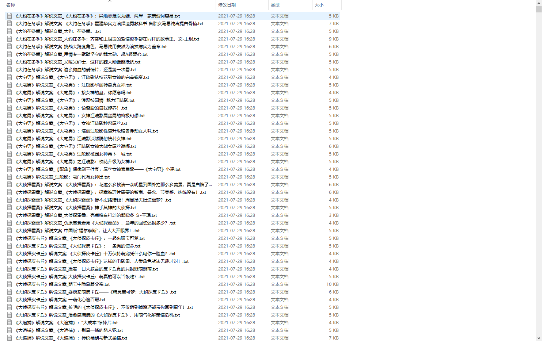Viewport: 542px width, 341px height.
Task: Select the file '"大成本"惊悚片.txt'
Action: point(67,323)
